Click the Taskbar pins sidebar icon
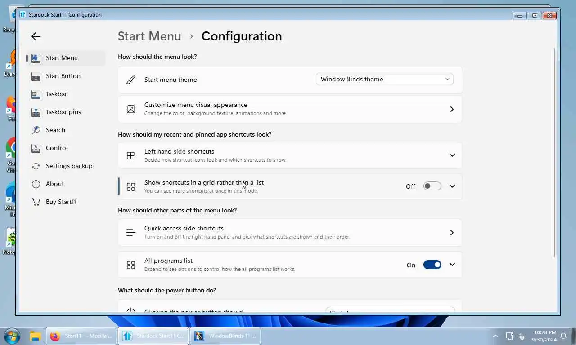The height and width of the screenshot is (345, 576). (x=36, y=112)
